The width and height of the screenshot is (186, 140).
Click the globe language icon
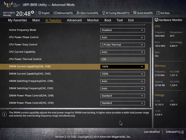click(x=40, y=13)
